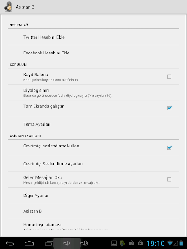Open the picture notification icon

114,244
